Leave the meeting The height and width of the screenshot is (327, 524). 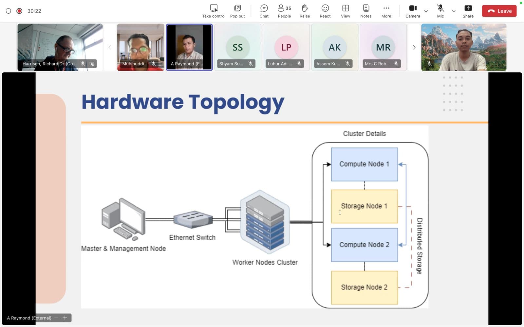pos(499,11)
